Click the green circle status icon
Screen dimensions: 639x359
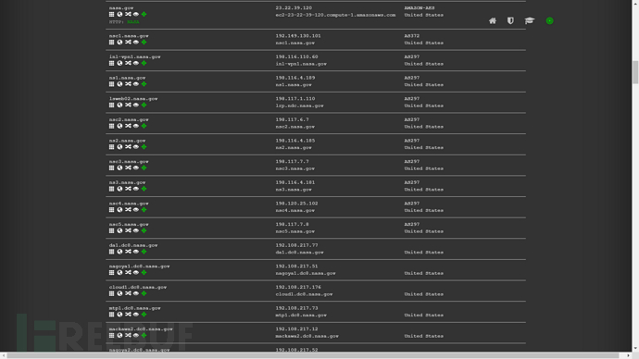pyautogui.click(x=550, y=20)
